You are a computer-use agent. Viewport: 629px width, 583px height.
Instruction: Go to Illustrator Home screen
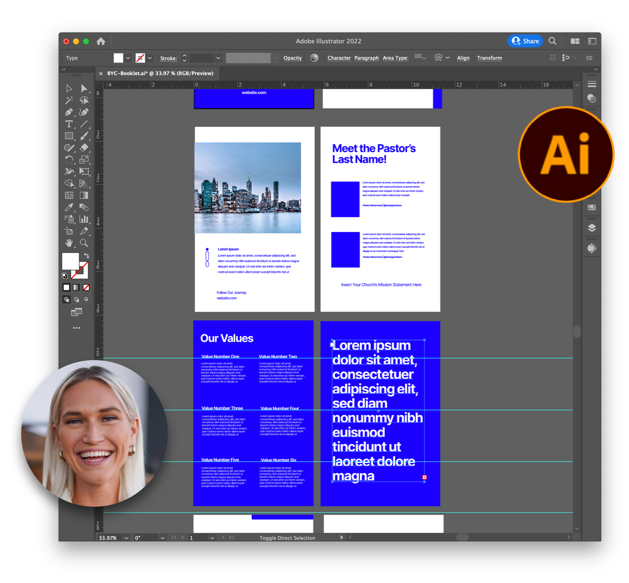101,41
